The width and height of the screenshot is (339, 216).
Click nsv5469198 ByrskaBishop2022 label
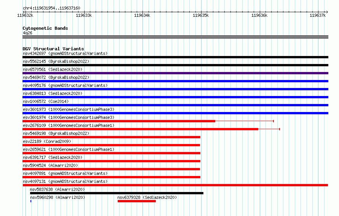56,133
